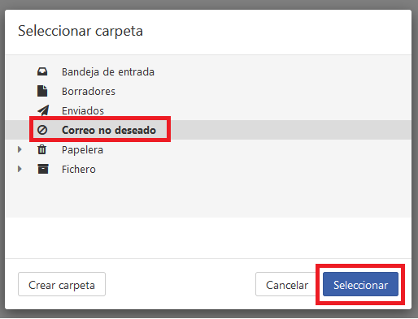418x319 pixels.
Task: Click the Crear carpeta button
Action: (x=62, y=284)
